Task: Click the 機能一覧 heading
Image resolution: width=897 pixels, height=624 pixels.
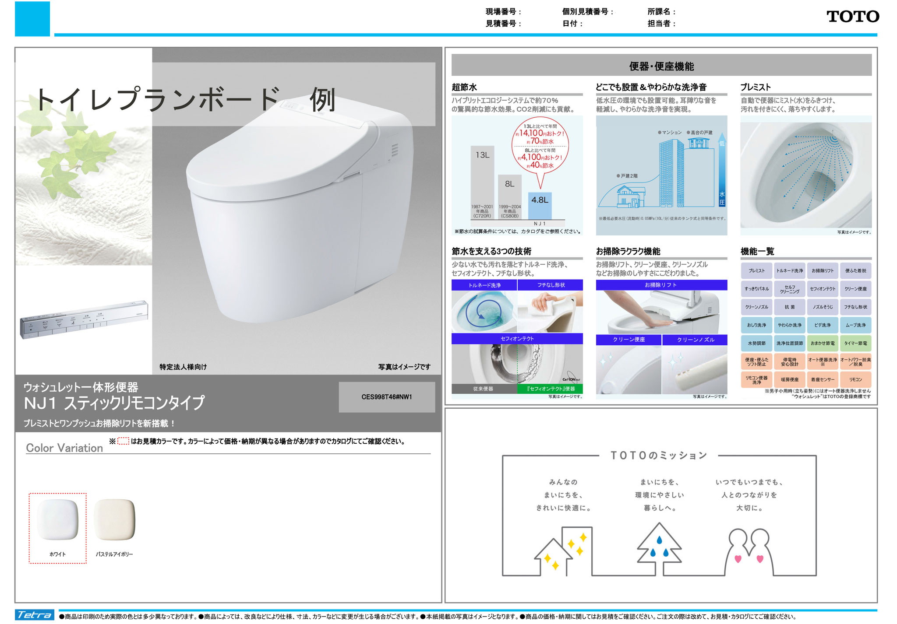Action: 757,251
